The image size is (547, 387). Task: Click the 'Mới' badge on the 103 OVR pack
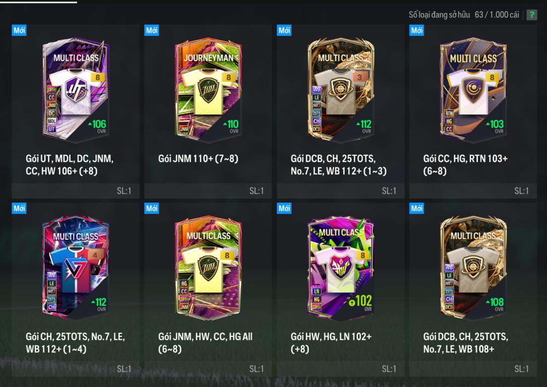tap(417, 30)
